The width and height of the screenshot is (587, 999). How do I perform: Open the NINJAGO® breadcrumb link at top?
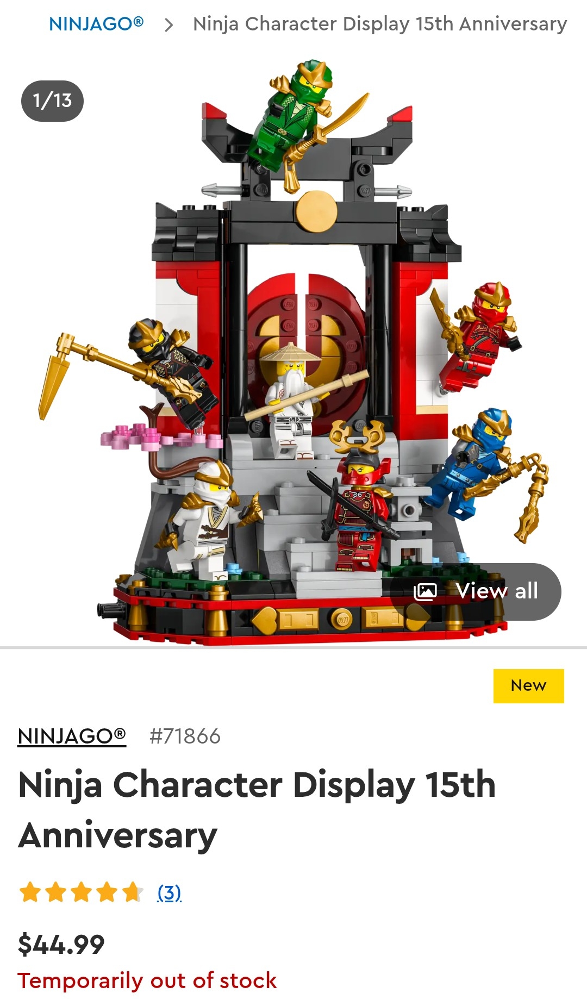[x=96, y=24]
